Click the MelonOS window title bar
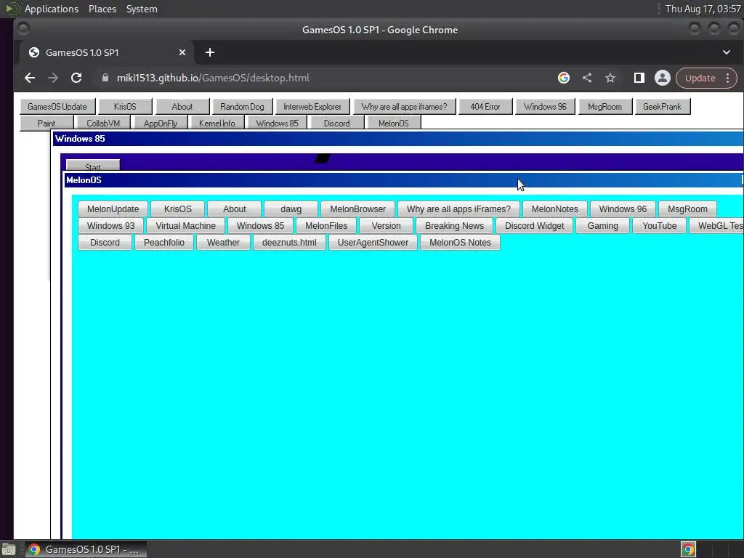Viewport: 744px width, 558px height. 403,180
